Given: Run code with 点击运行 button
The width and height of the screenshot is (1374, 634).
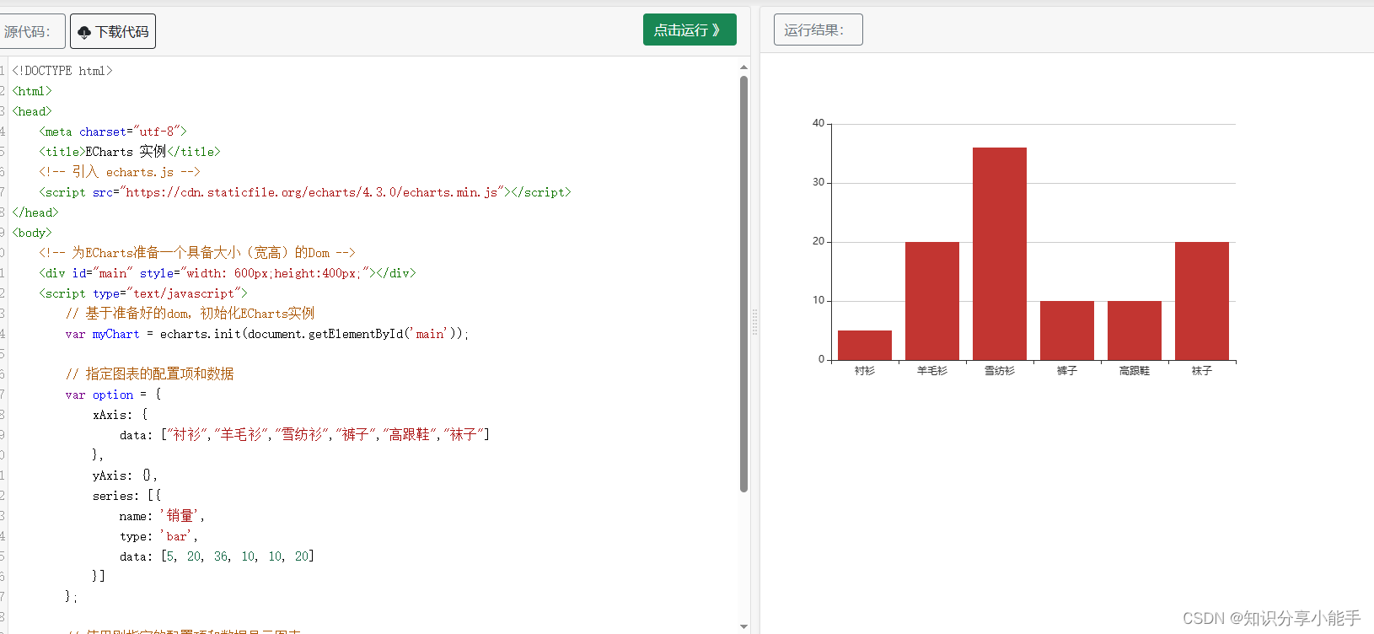Looking at the screenshot, I should click(690, 30).
